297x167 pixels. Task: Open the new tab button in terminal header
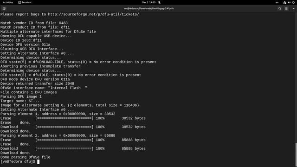tap(4, 8)
